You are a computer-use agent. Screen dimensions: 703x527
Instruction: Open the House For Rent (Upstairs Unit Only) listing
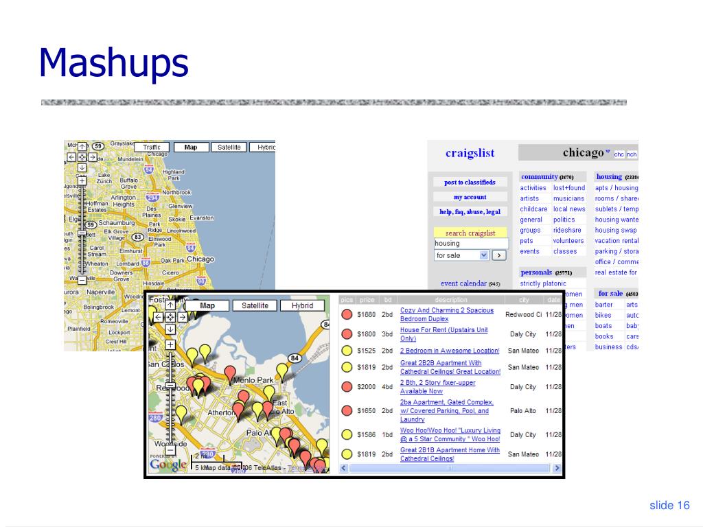point(444,334)
